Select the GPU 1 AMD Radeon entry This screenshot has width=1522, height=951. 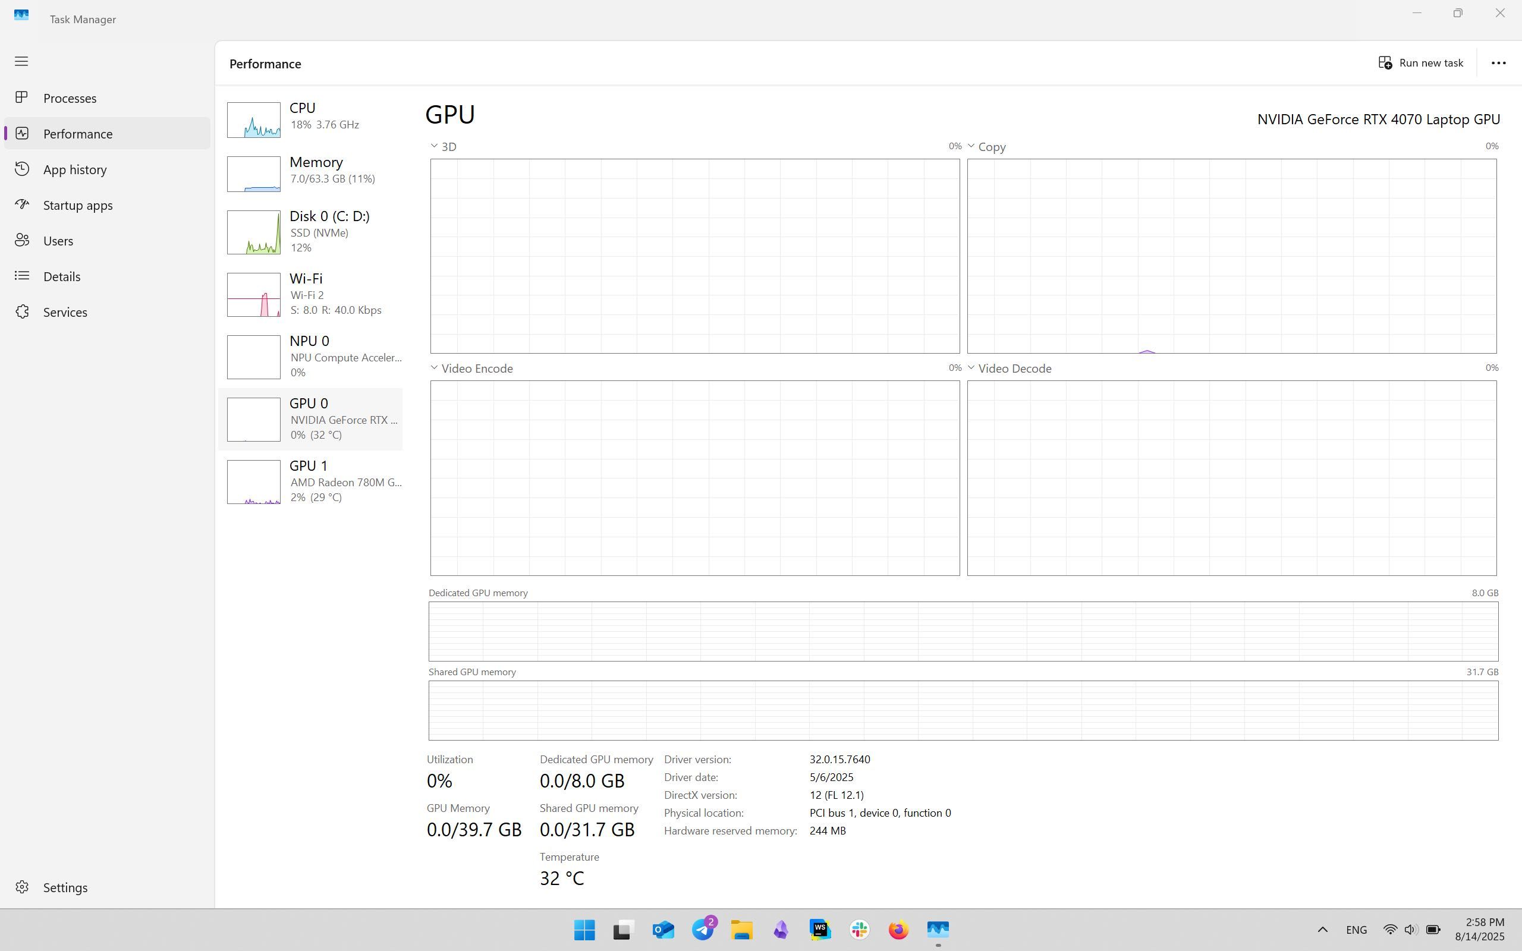tap(311, 482)
